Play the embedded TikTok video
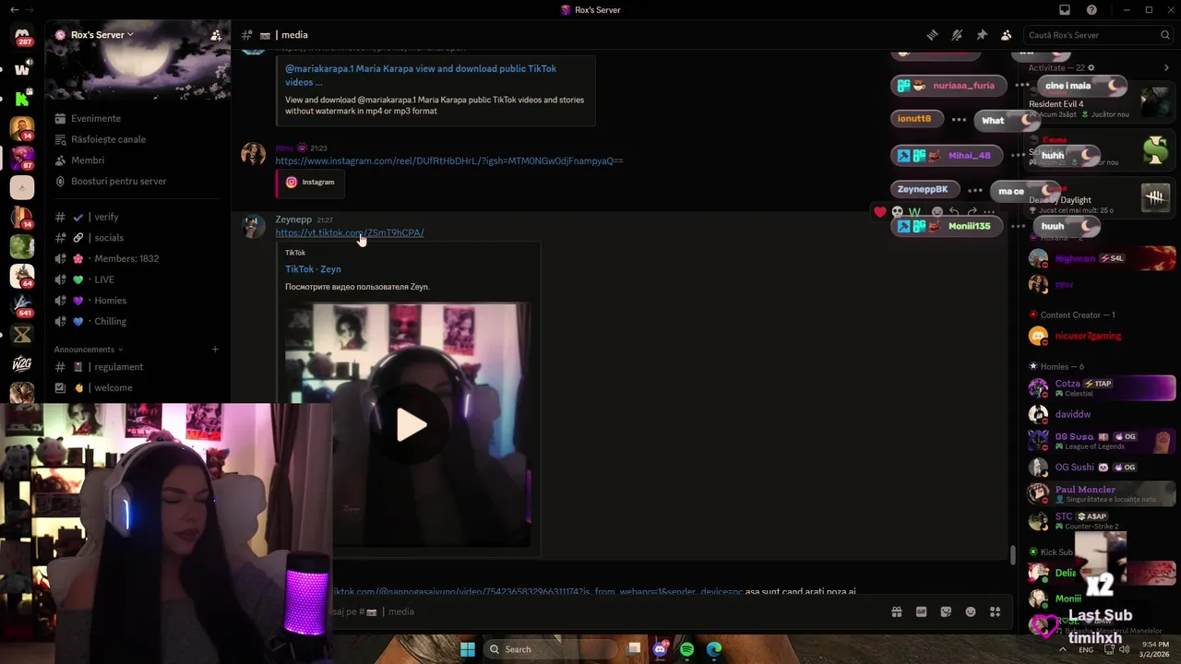Viewport: 1181px width, 664px height. click(x=411, y=425)
